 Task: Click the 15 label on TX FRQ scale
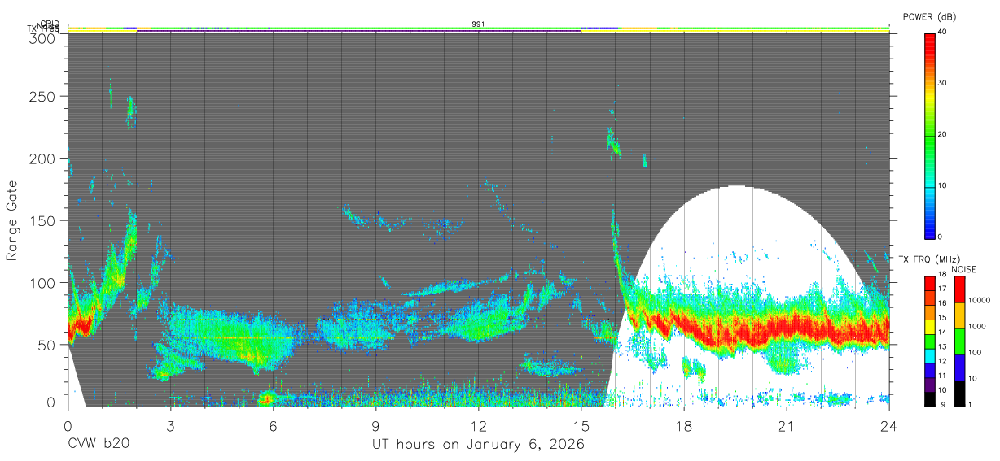click(942, 318)
